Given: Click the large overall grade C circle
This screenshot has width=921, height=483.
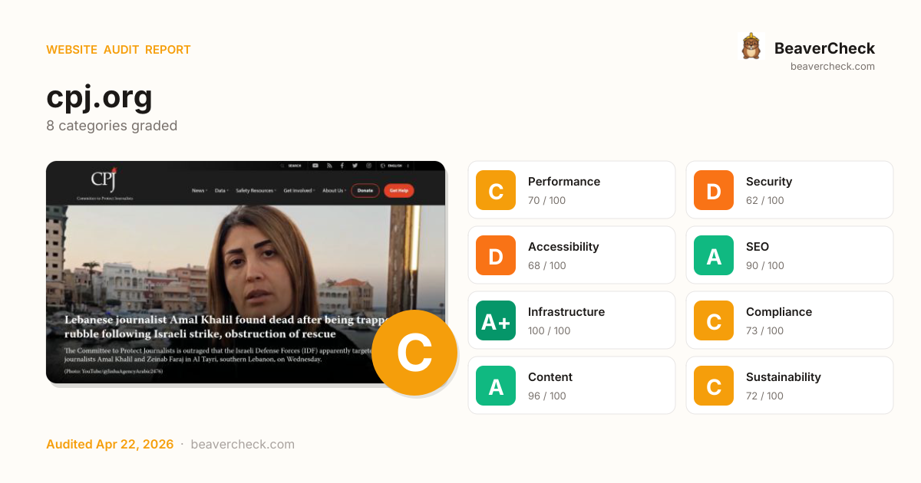Looking at the screenshot, I should [414, 353].
